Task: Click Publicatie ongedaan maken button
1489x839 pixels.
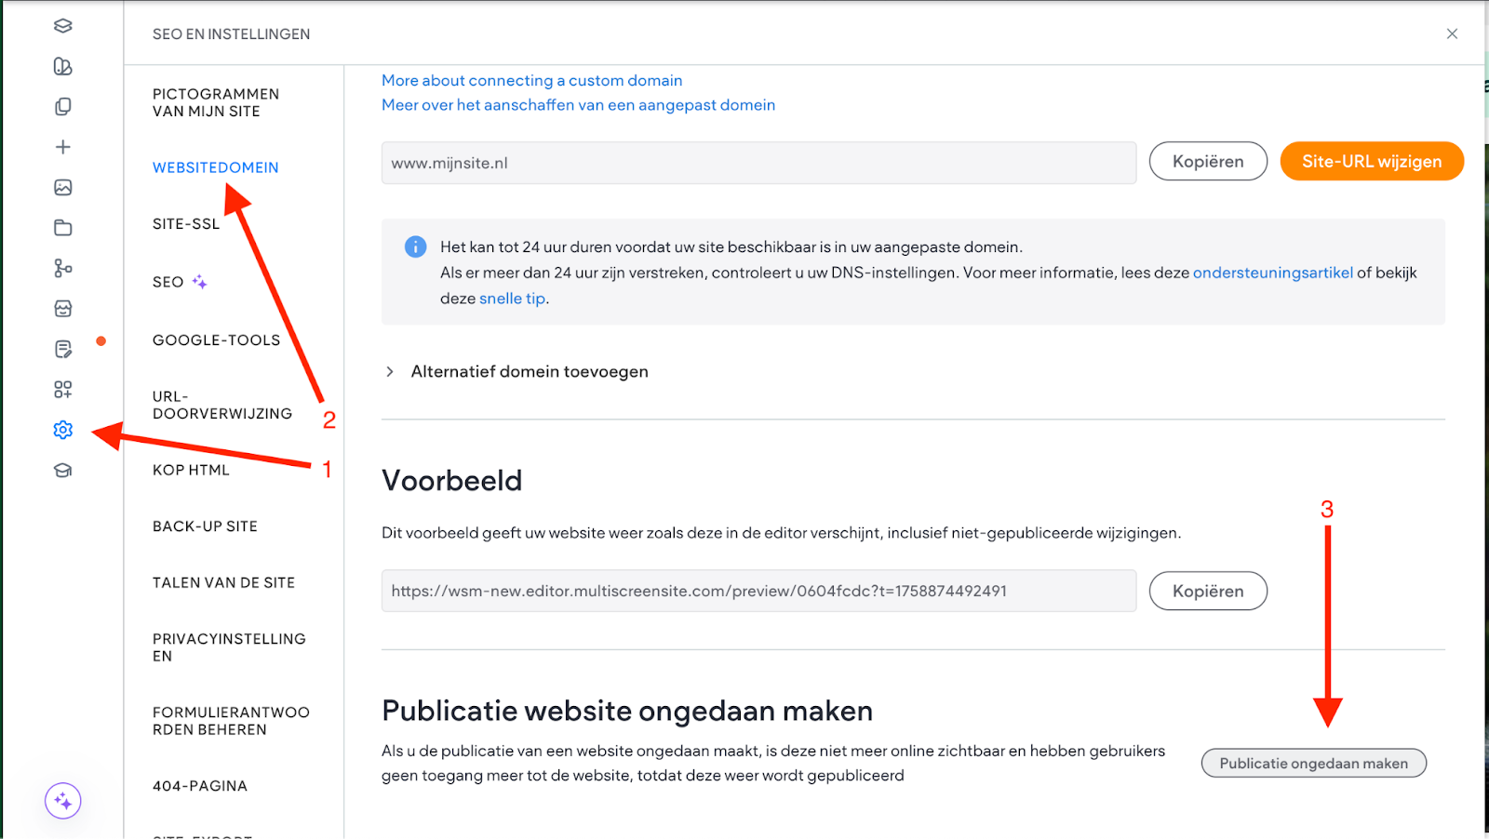Action: point(1313,764)
